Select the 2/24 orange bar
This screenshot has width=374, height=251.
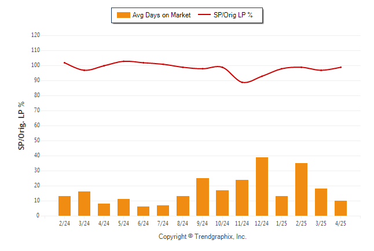pyautogui.click(x=65, y=206)
